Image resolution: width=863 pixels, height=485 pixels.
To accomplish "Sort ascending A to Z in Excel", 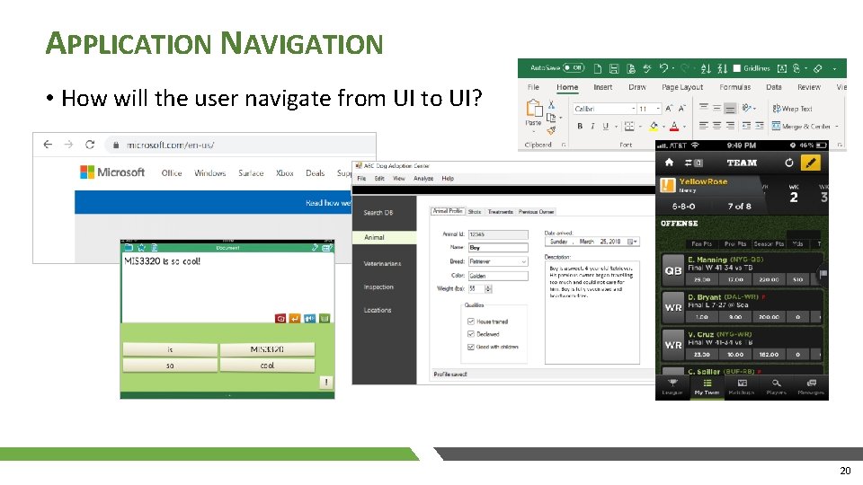I will click(707, 69).
